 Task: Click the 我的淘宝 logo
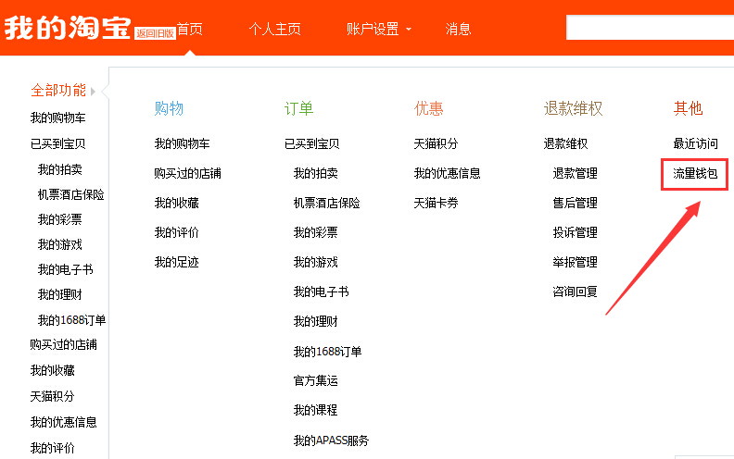pos(68,28)
